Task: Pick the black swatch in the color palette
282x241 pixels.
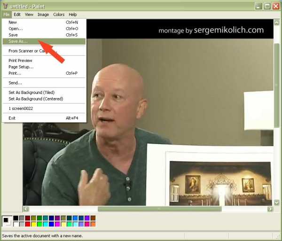Action: [16, 218]
